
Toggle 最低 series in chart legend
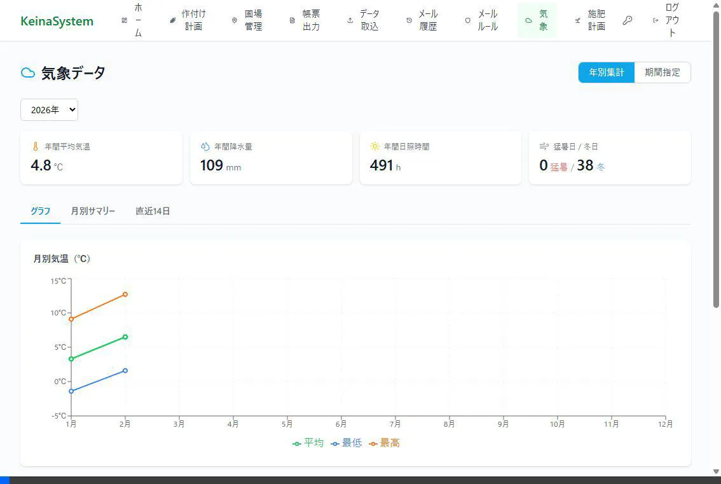346,443
